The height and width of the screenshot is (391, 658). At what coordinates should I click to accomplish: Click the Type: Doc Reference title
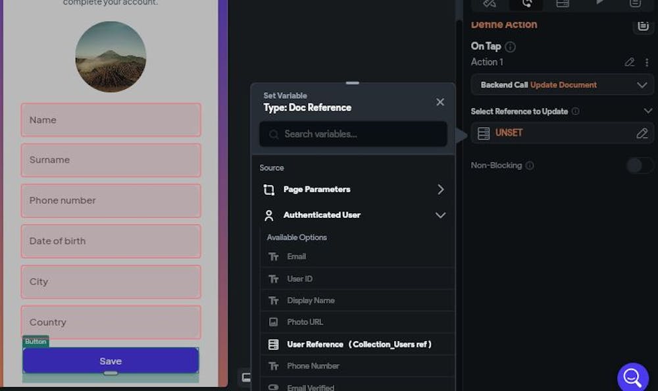point(307,108)
